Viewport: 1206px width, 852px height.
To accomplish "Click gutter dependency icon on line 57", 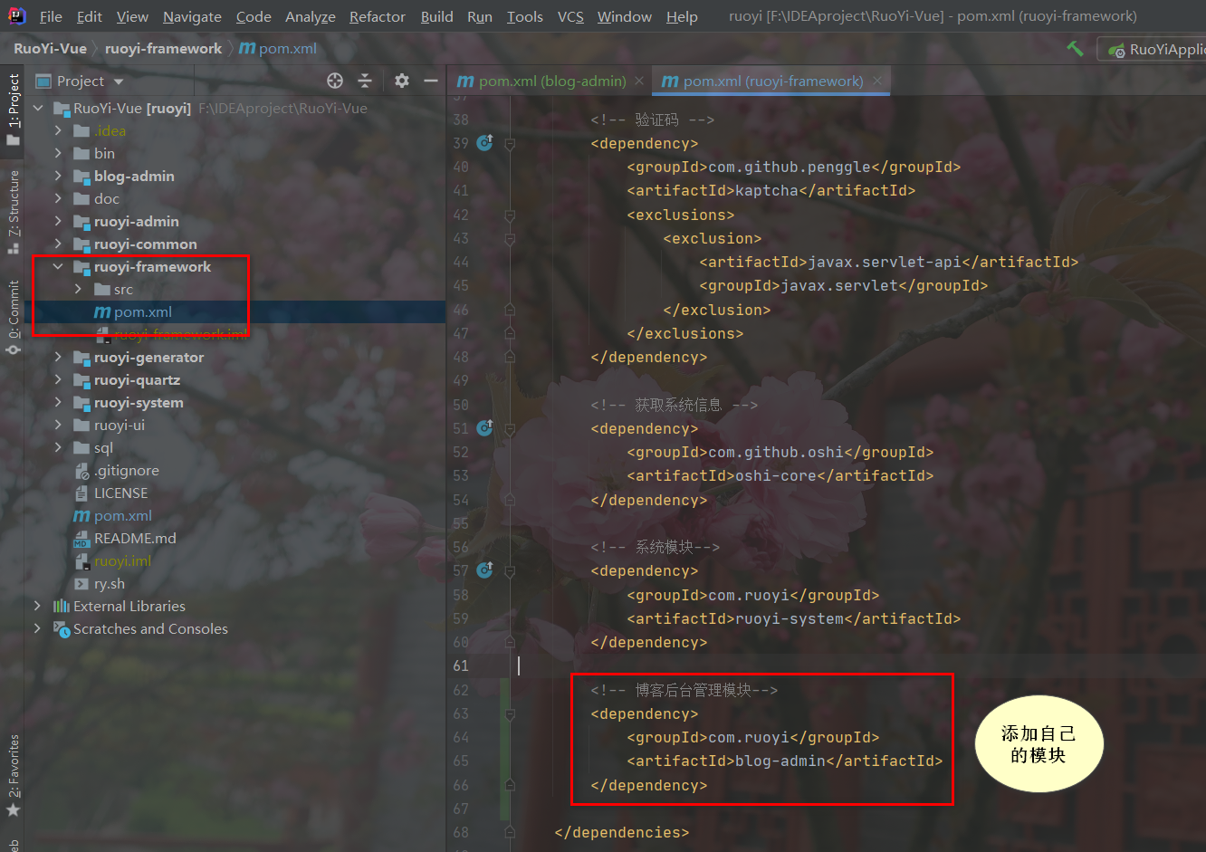I will pyautogui.click(x=485, y=570).
